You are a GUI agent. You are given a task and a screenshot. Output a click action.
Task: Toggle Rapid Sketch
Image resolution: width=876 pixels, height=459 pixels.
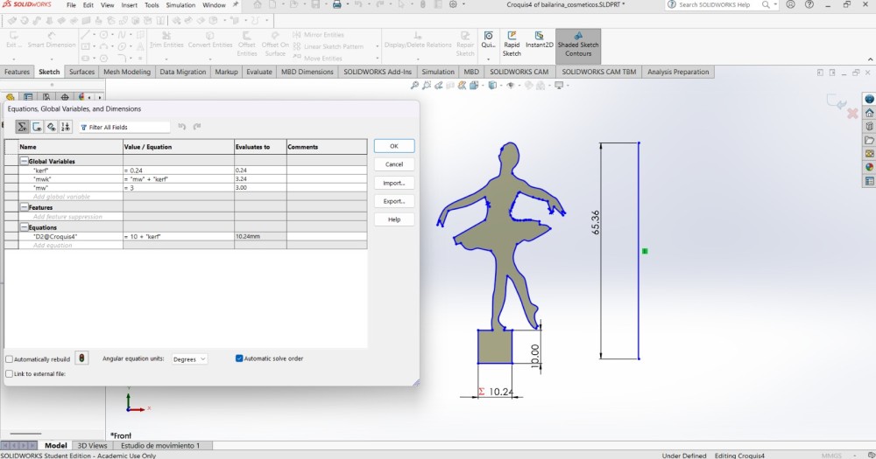click(x=512, y=44)
